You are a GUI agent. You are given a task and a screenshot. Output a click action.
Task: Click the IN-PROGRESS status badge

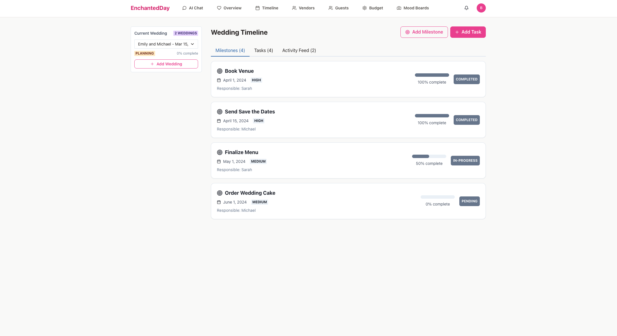tap(465, 161)
